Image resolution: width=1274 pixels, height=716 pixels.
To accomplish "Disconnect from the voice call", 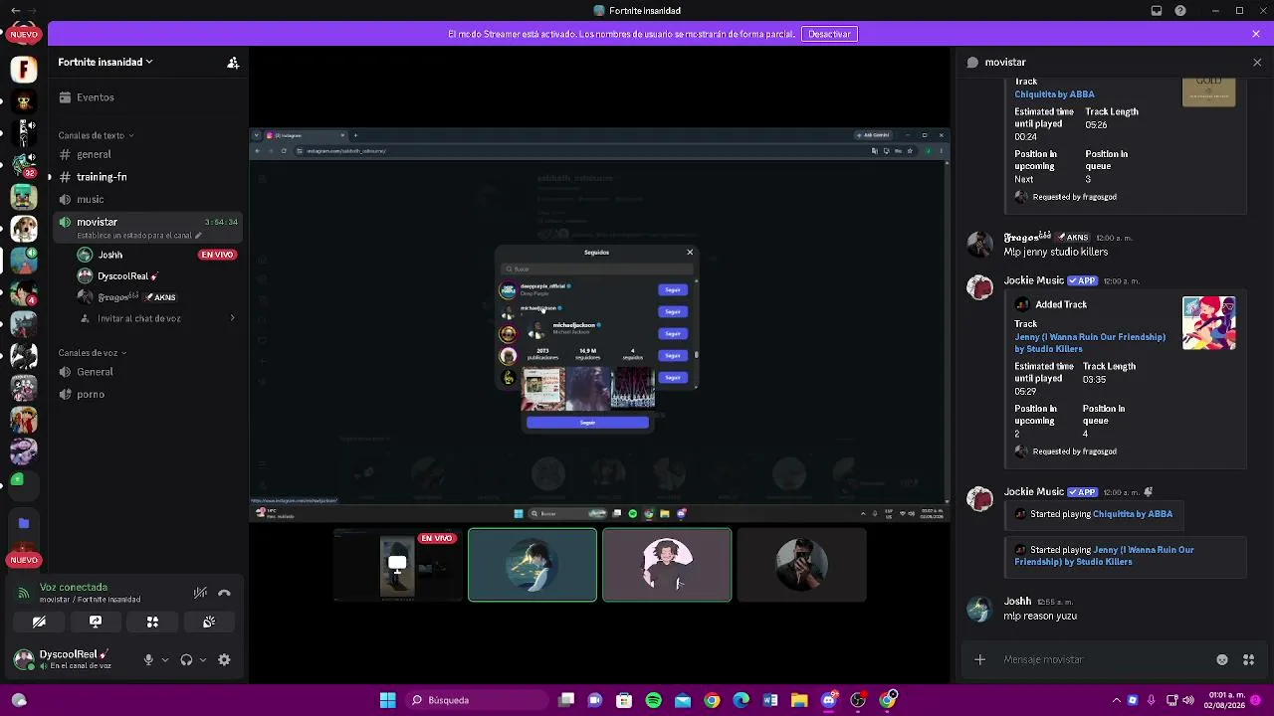I will point(224,594).
